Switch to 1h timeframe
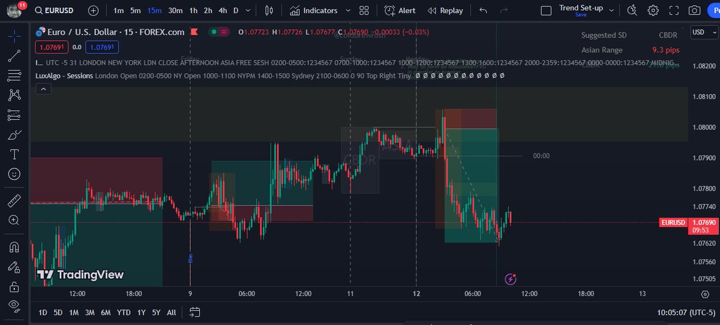Image resolution: width=720 pixels, height=325 pixels. pos(193,10)
